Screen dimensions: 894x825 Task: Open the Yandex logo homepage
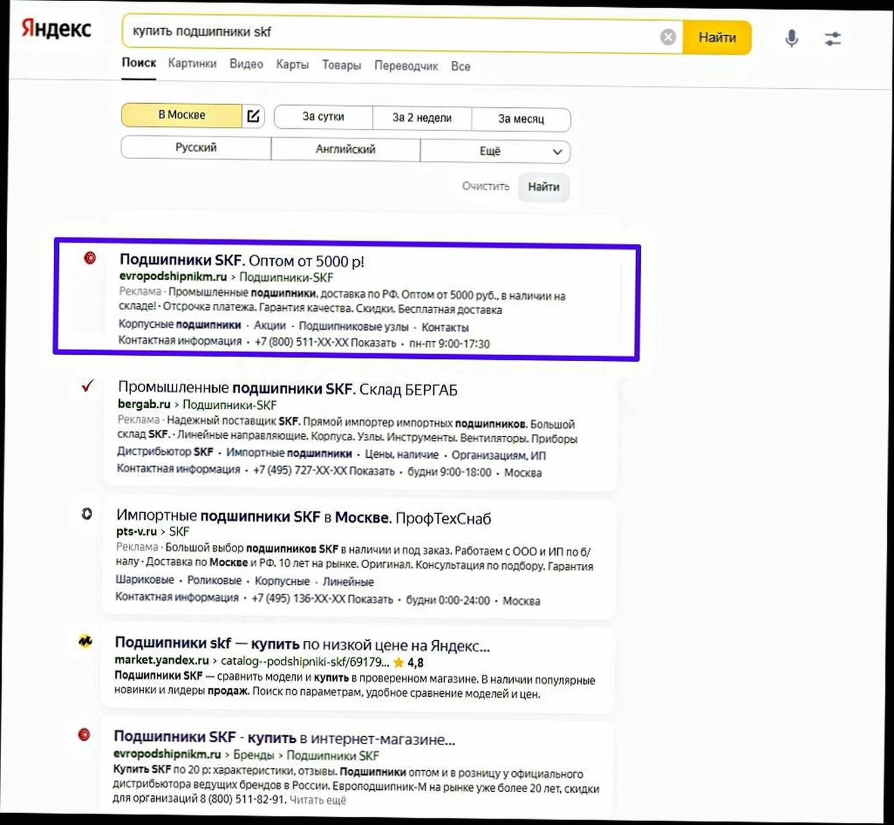(x=56, y=29)
